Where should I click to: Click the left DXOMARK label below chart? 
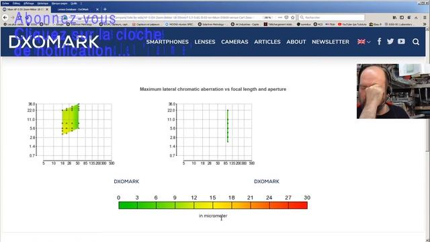click(x=126, y=182)
